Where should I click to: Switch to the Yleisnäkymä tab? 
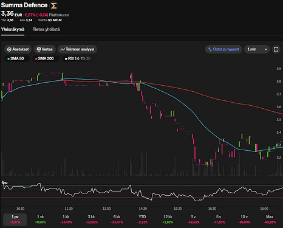[x=13, y=30]
